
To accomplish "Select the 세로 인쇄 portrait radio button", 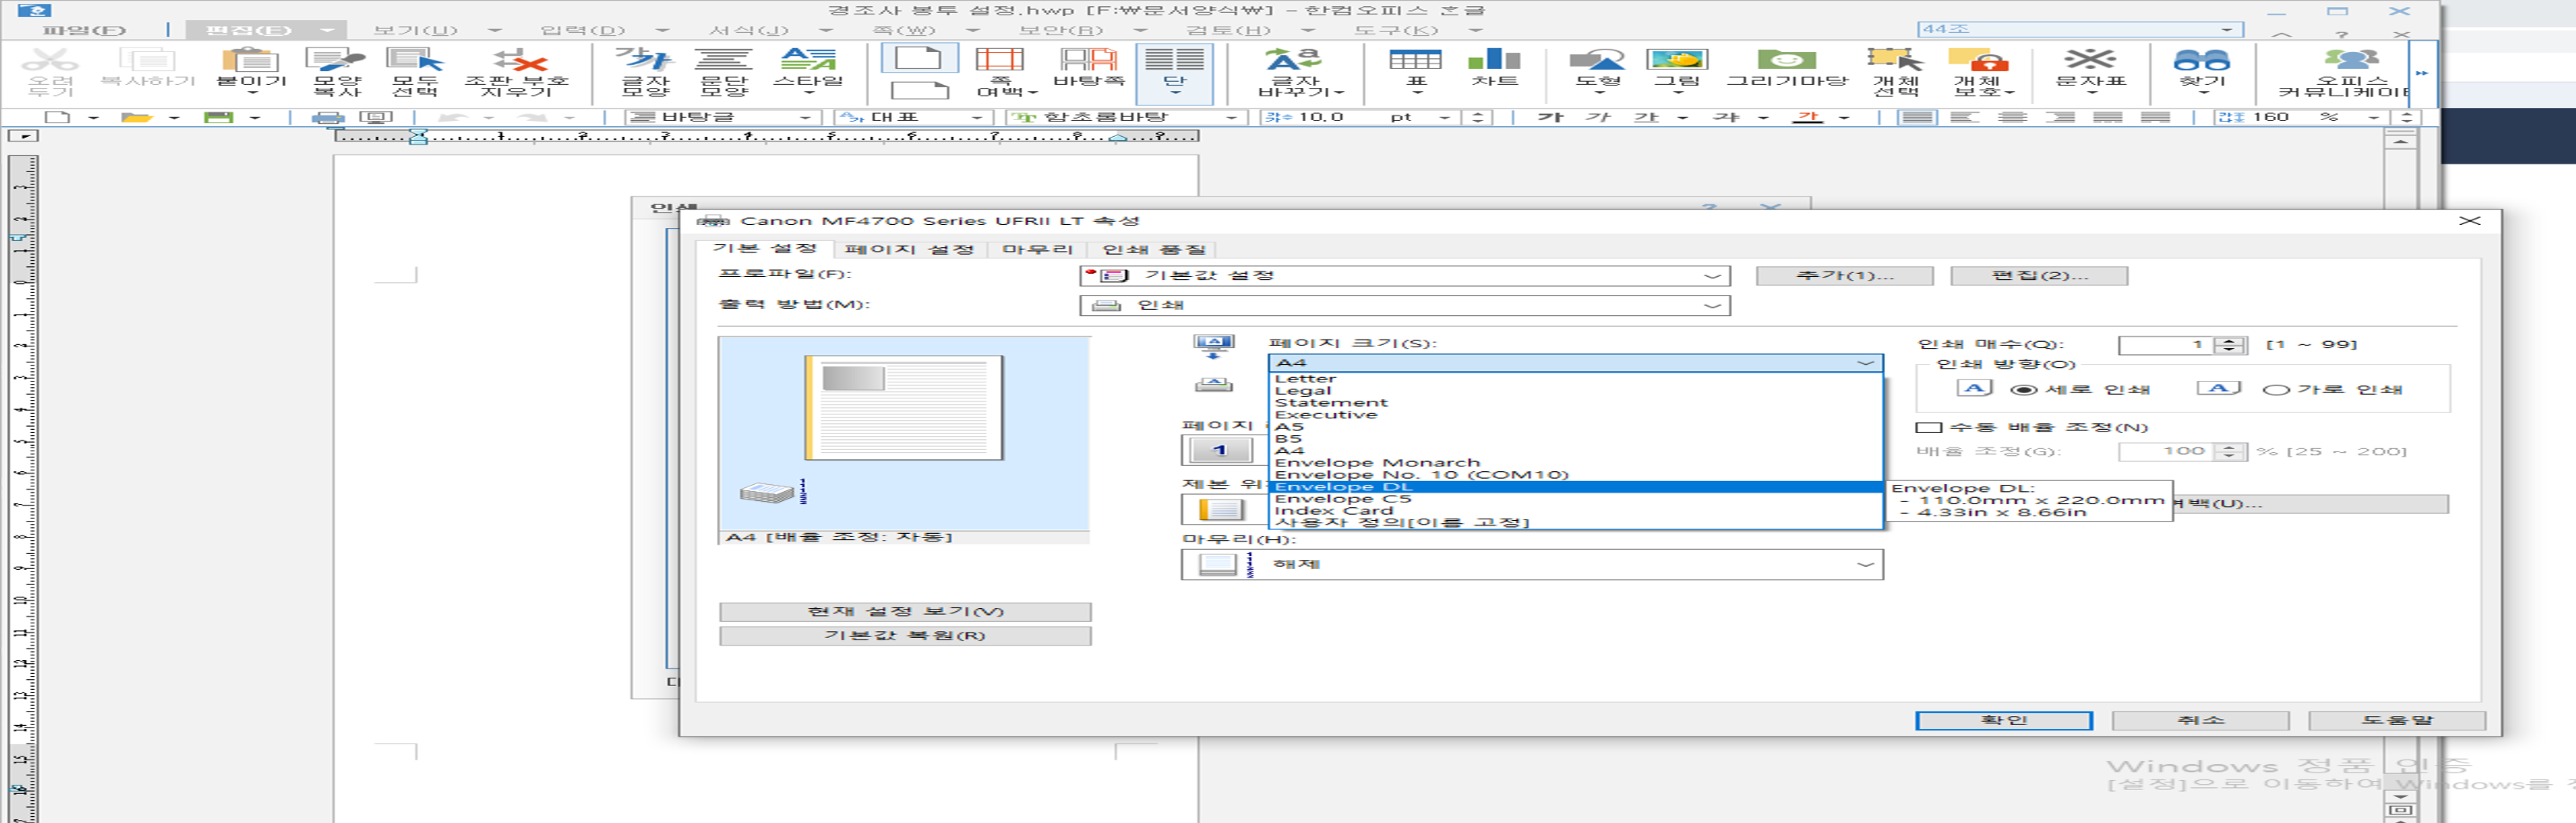I will click(2023, 390).
